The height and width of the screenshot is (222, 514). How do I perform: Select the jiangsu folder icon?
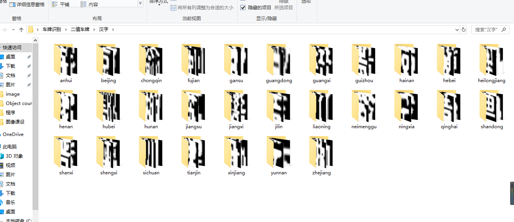[x=194, y=106]
